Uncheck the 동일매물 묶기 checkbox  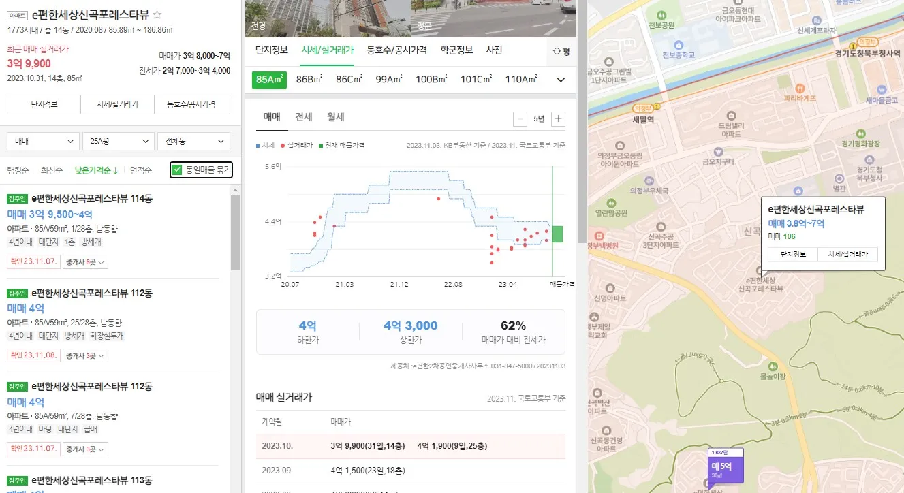tap(178, 170)
